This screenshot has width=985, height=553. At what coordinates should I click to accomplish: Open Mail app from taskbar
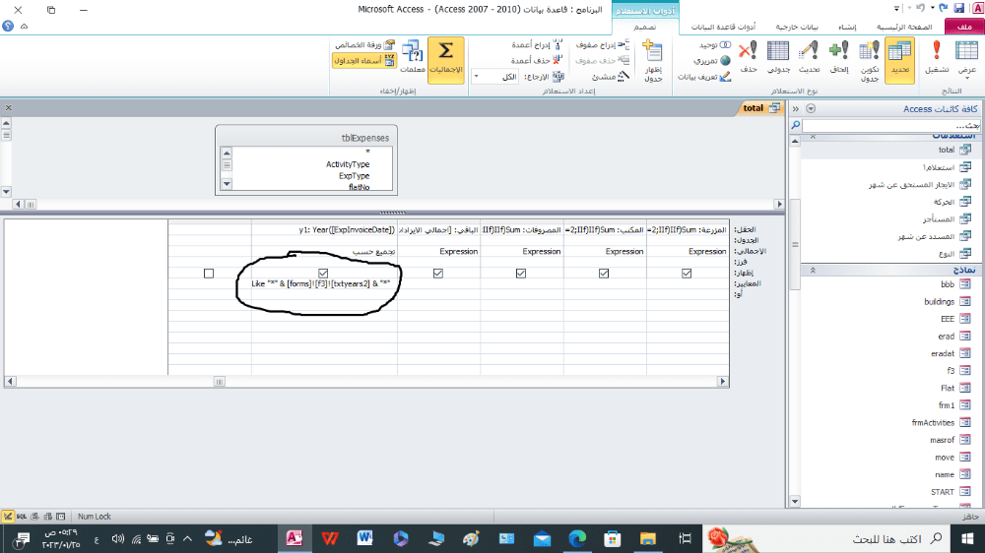pos(542,538)
